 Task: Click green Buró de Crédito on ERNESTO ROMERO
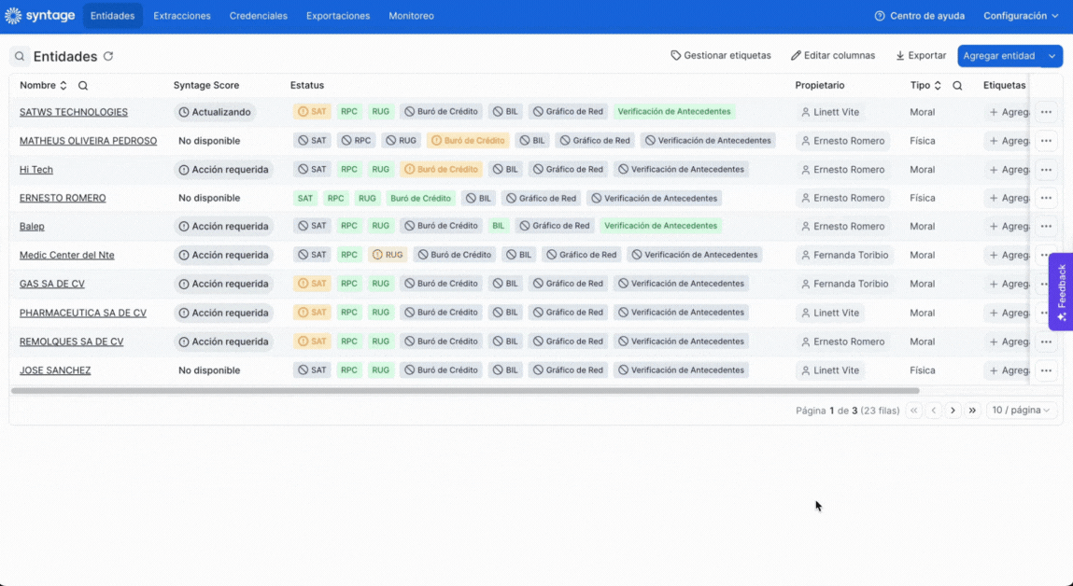(x=420, y=199)
